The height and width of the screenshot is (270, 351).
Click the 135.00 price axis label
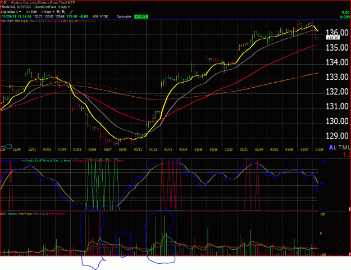(337, 48)
